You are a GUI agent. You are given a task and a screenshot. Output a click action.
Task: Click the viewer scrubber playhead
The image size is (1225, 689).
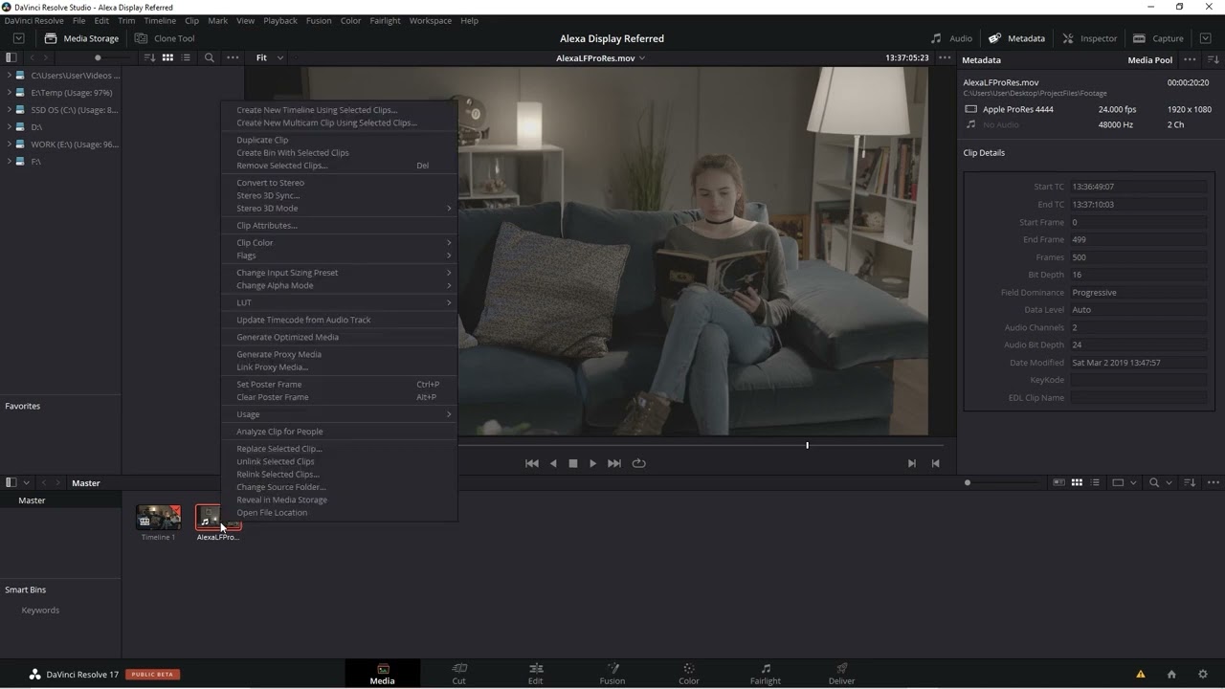click(807, 445)
